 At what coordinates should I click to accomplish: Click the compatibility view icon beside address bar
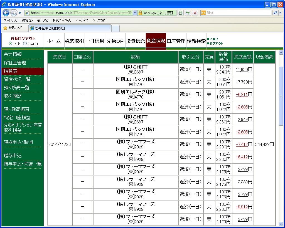180,13
